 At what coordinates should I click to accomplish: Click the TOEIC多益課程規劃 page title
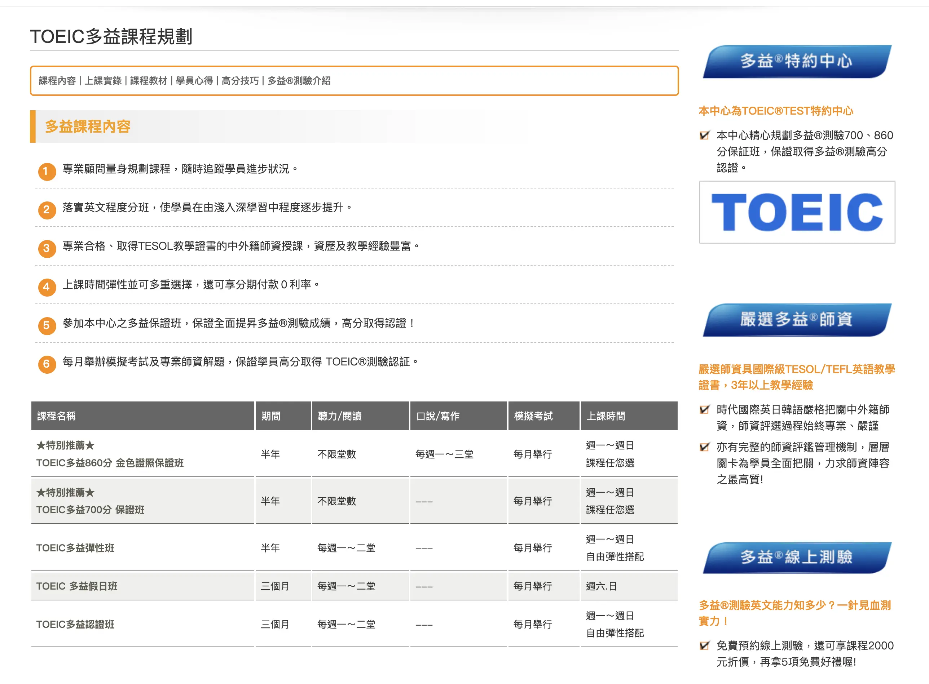[x=111, y=36]
